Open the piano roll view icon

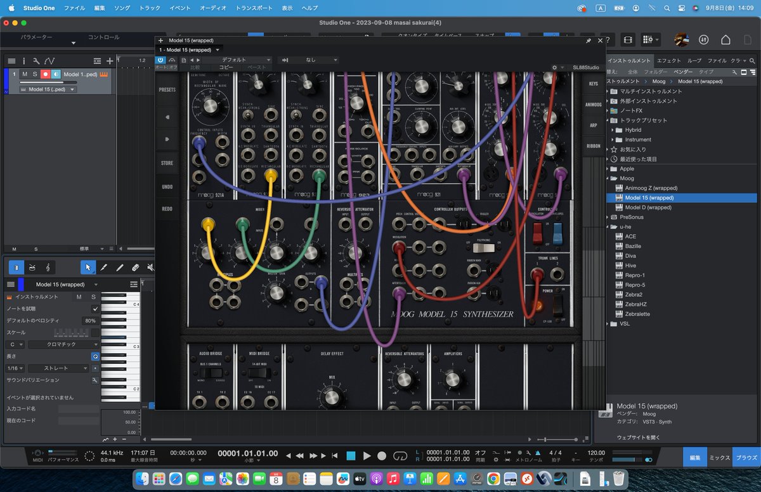[x=16, y=268]
